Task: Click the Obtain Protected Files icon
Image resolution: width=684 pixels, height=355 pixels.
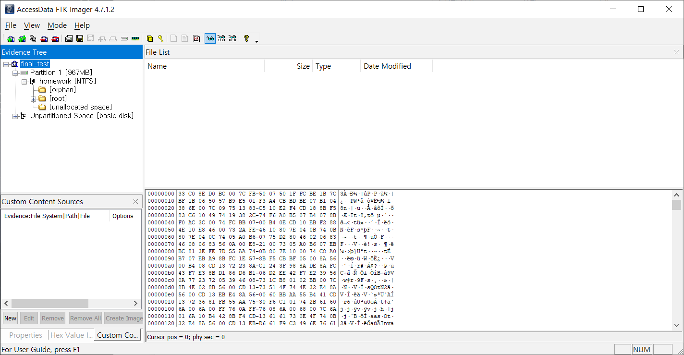Action: coord(149,39)
